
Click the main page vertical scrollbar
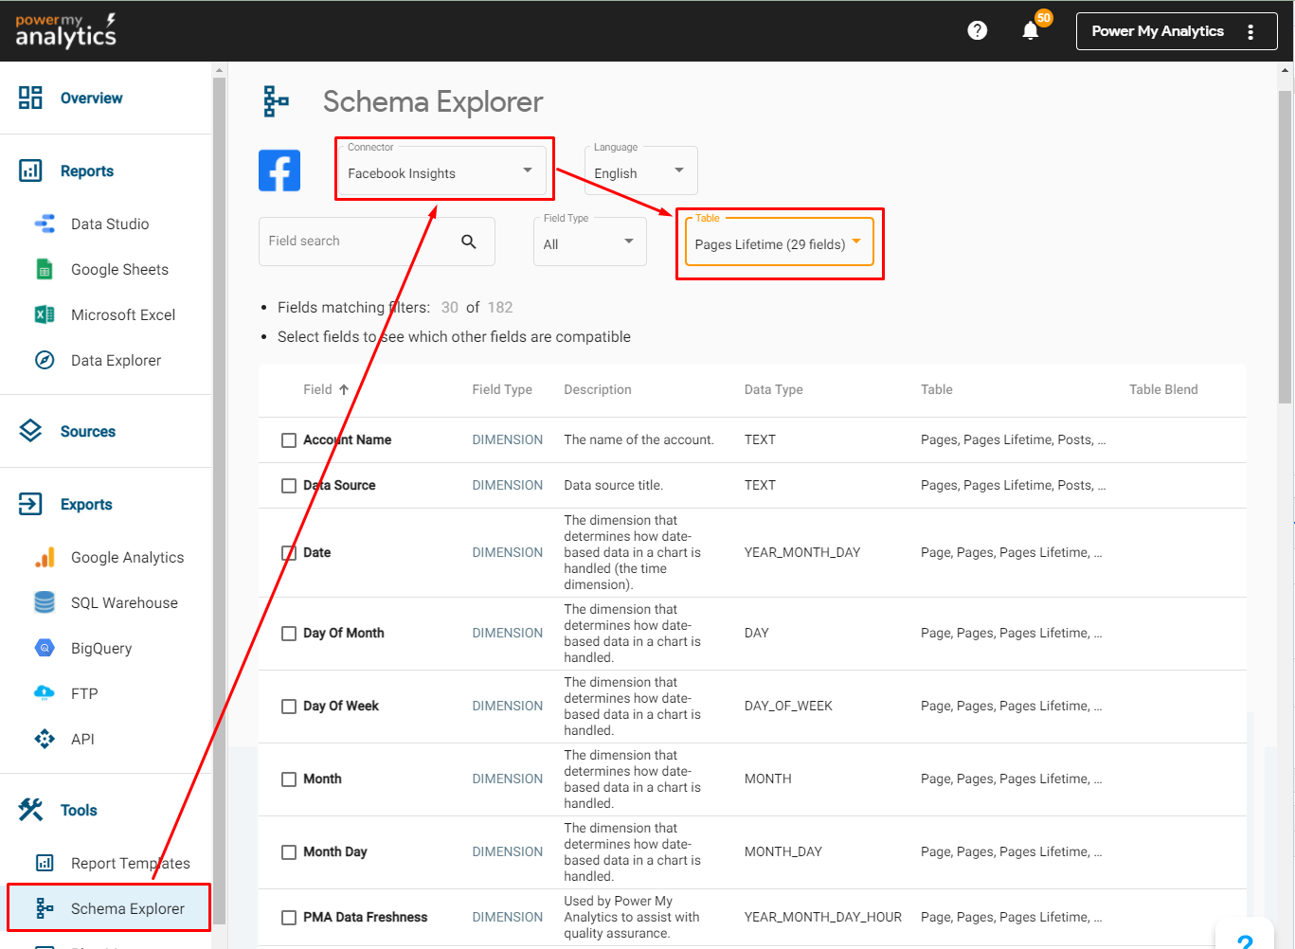click(1285, 246)
